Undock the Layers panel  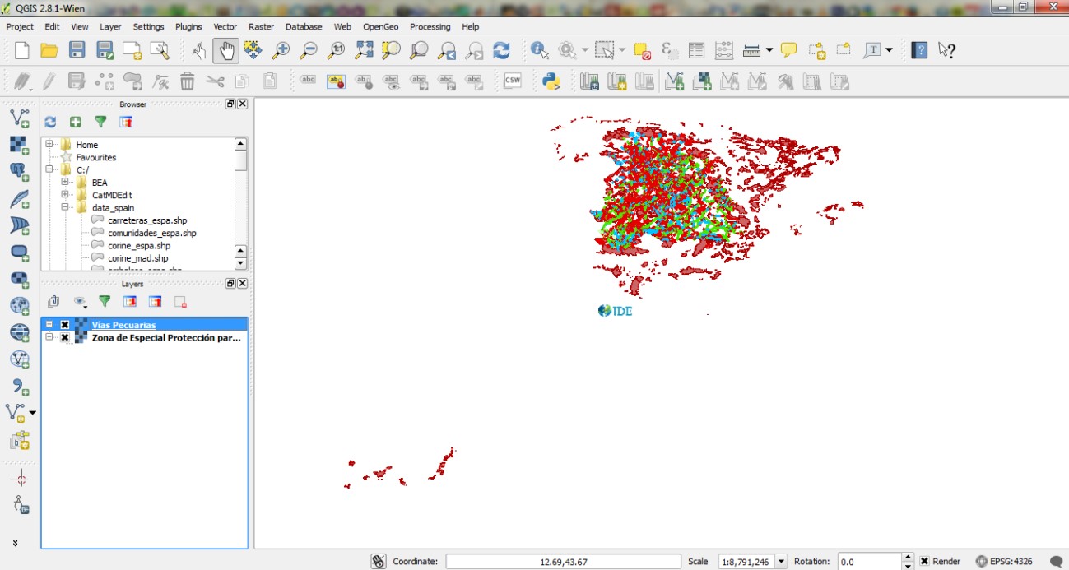point(230,283)
